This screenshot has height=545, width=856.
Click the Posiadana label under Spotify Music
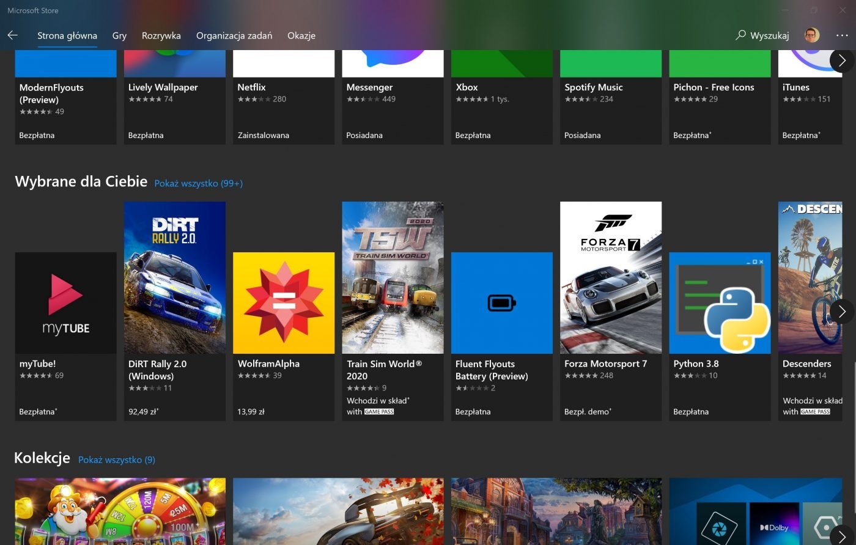tap(582, 136)
